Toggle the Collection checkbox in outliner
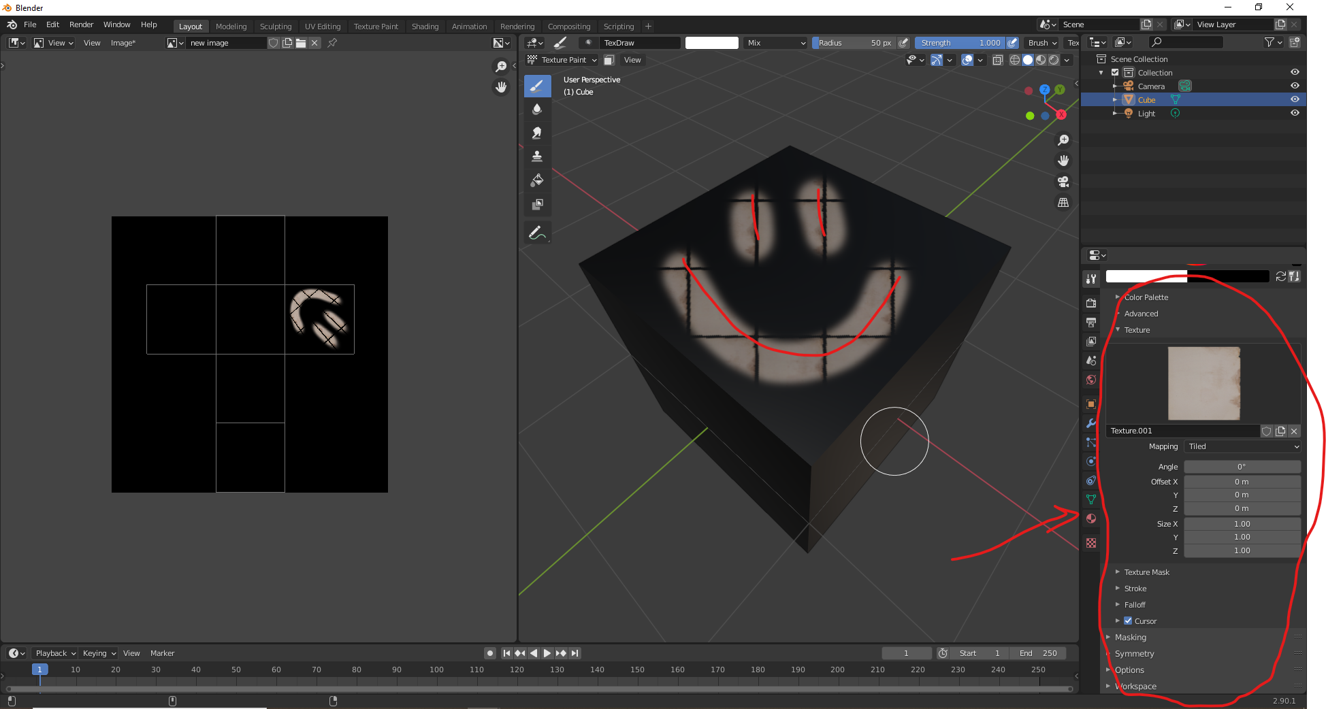 (x=1115, y=72)
